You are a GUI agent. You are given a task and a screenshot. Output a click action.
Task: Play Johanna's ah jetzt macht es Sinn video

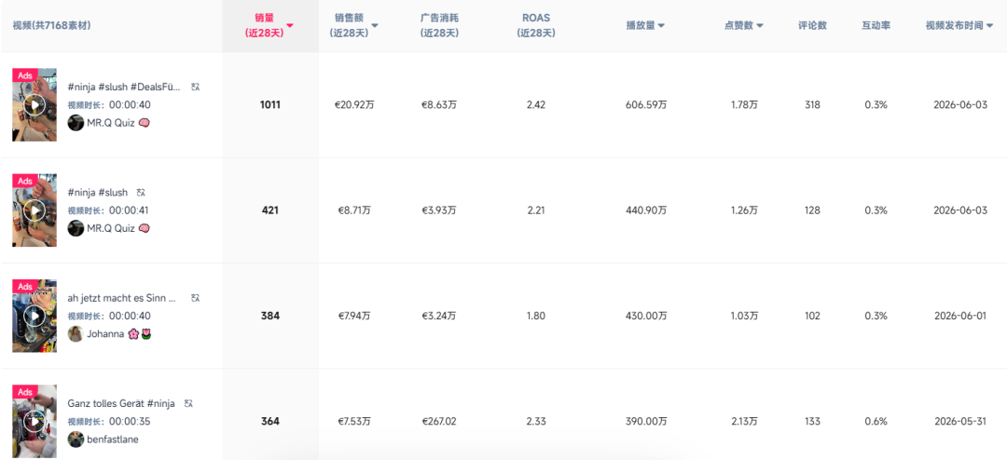click(x=34, y=316)
